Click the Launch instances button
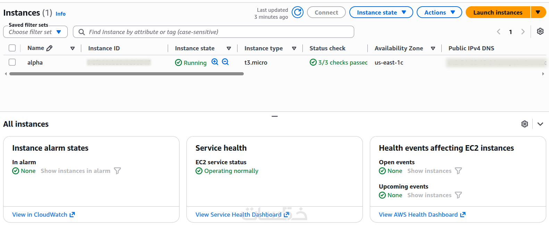The width and height of the screenshot is (549, 225). click(x=498, y=12)
